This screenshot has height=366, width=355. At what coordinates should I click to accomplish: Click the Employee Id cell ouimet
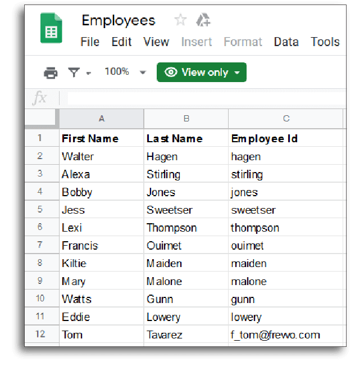[286, 245]
